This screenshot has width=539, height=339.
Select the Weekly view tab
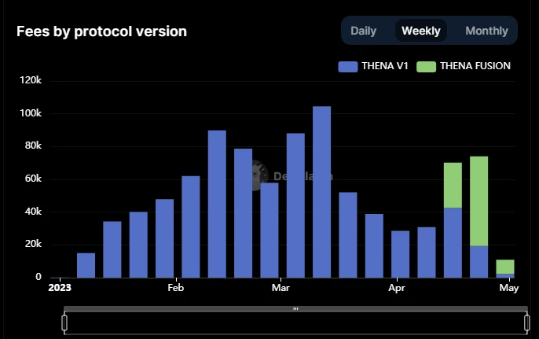tap(421, 31)
